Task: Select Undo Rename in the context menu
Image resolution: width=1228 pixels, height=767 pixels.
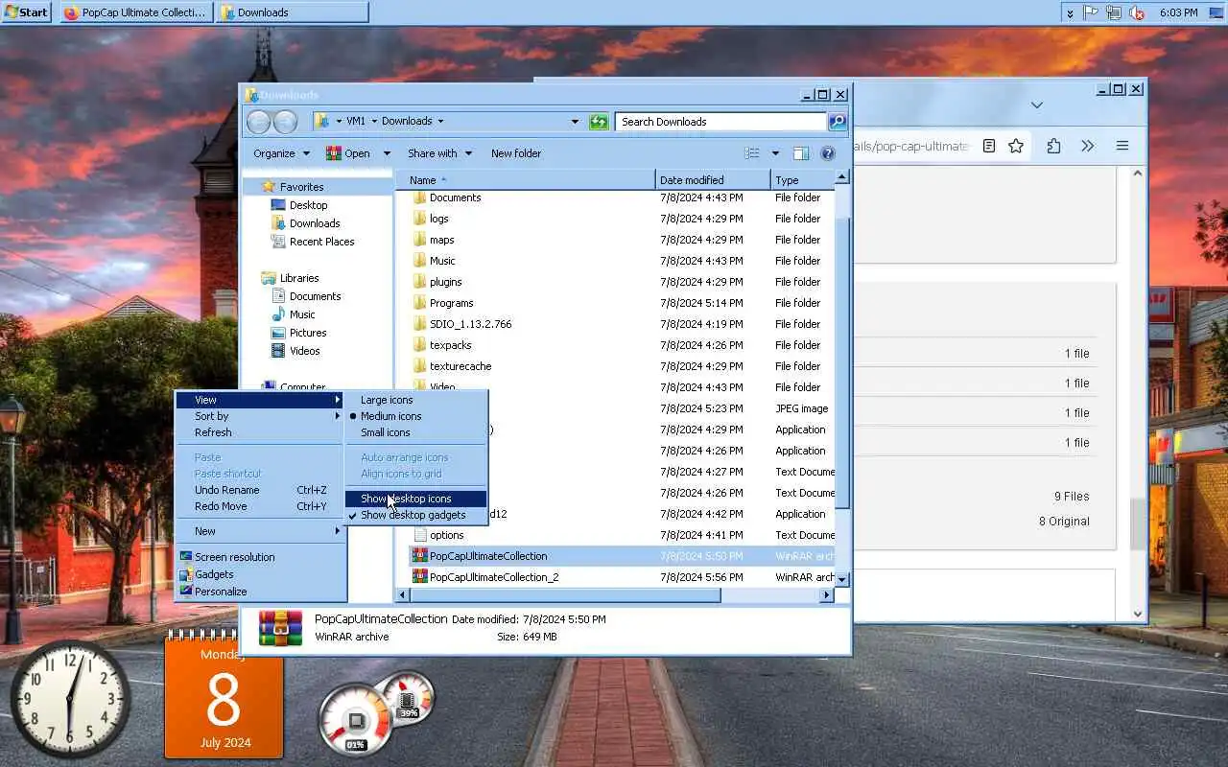Action: 260,490
